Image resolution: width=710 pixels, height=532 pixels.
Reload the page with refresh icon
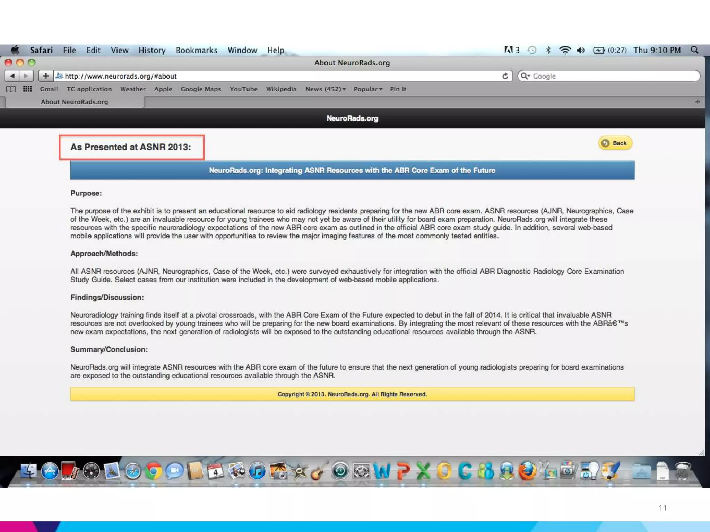tap(505, 76)
